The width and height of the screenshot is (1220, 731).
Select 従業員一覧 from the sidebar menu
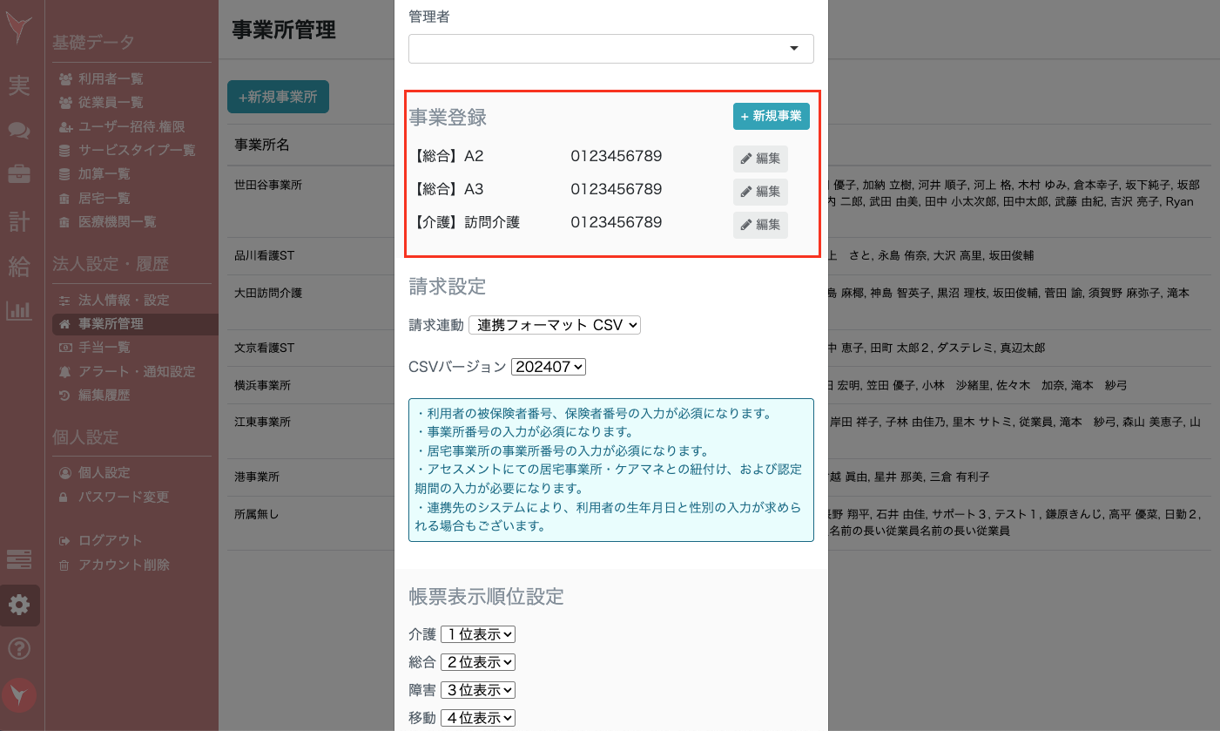106,102
